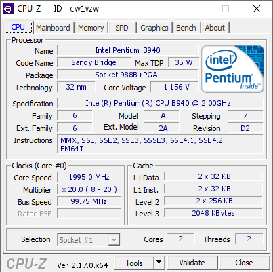
Task: Click the Technology value '32 nm'
Action: 76,87
